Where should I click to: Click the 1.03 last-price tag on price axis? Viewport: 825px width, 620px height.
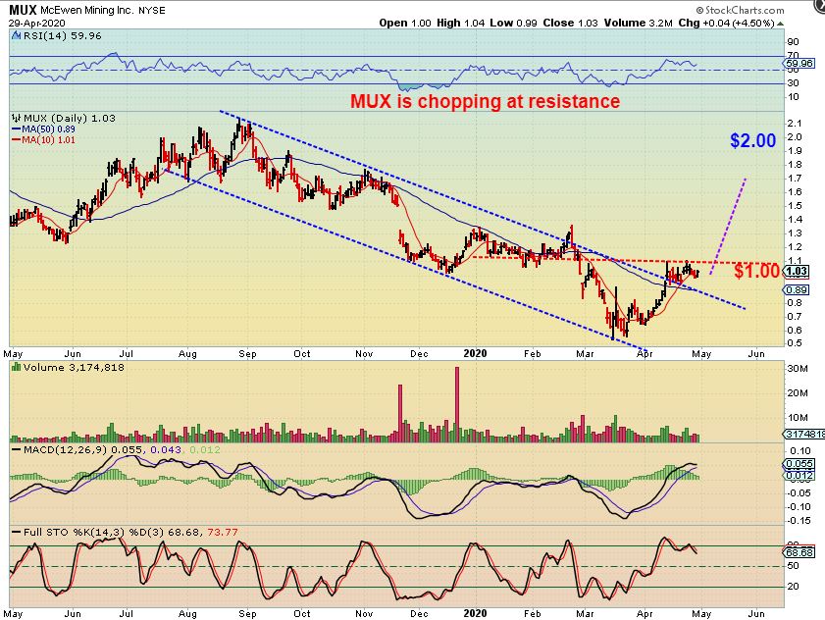(x=798, y=272)
